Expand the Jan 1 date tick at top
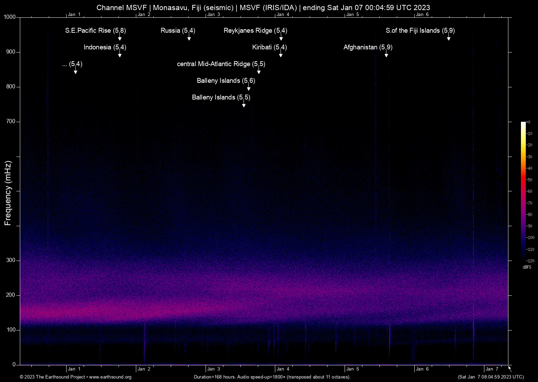This screenshot has width=538, height=382. click(x=75, y=15)
